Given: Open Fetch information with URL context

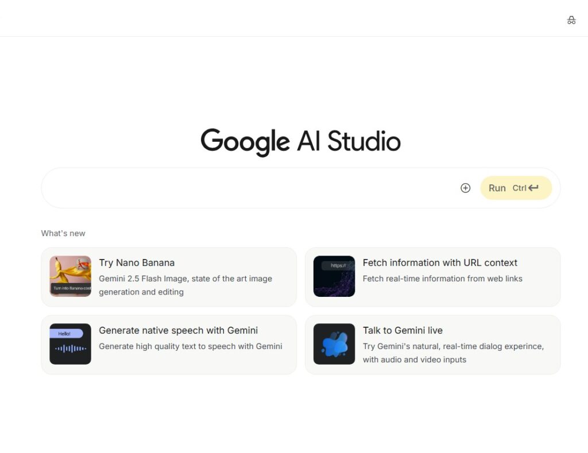Looking at the screenshot, I should click(440, 262).
